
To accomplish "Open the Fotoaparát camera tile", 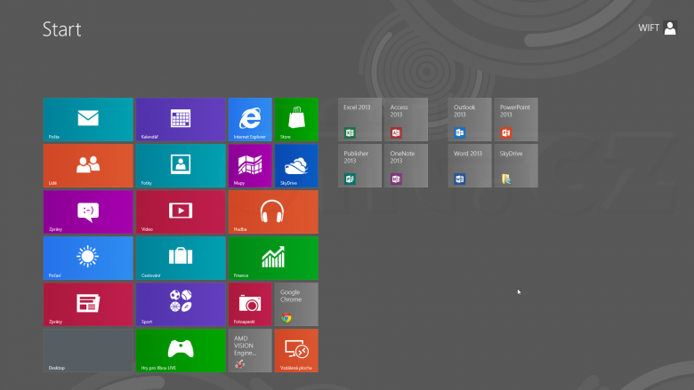I will click(x=250, y=305).
